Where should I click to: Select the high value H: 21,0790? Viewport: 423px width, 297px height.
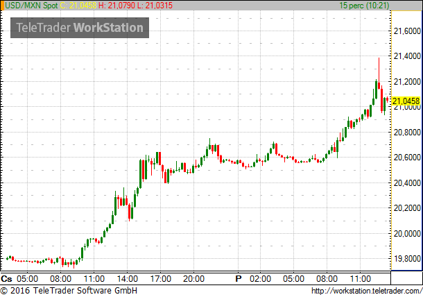tap(116, 5)
